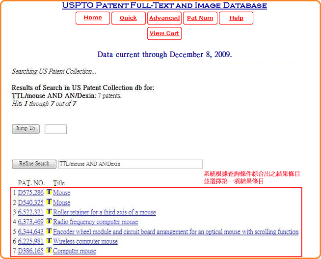Open the Help page

pyautogui.click(x=236, y=18)
